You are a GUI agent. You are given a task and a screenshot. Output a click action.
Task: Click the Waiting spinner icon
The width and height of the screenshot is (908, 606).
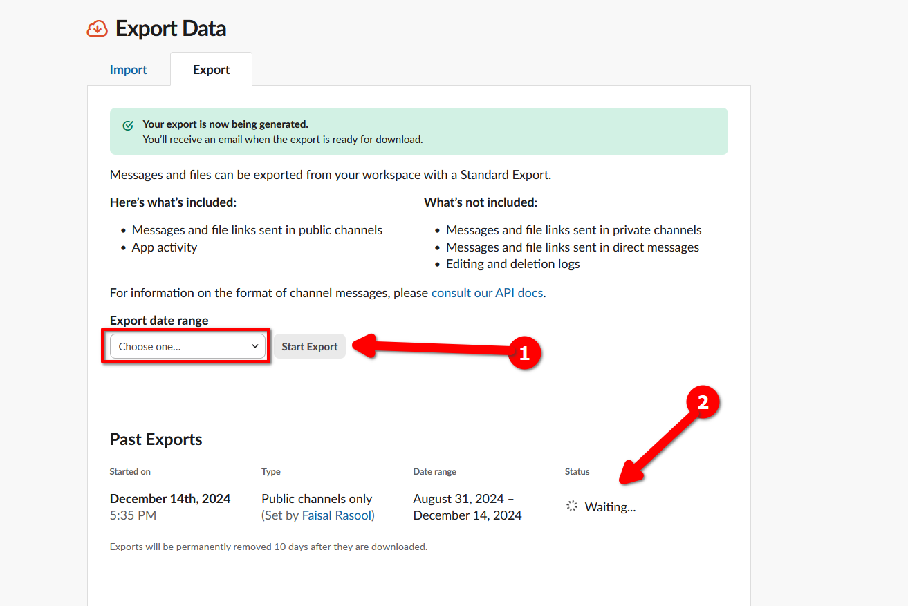coord(572,506)
